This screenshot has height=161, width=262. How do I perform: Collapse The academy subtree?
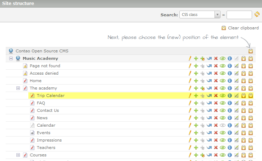click(18, 88)
